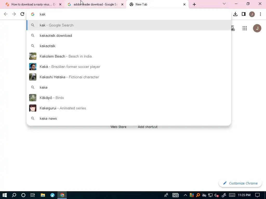Click the Kakegurui thumbnail image
The width and height of the screenshot is (266, 199).
33,108
